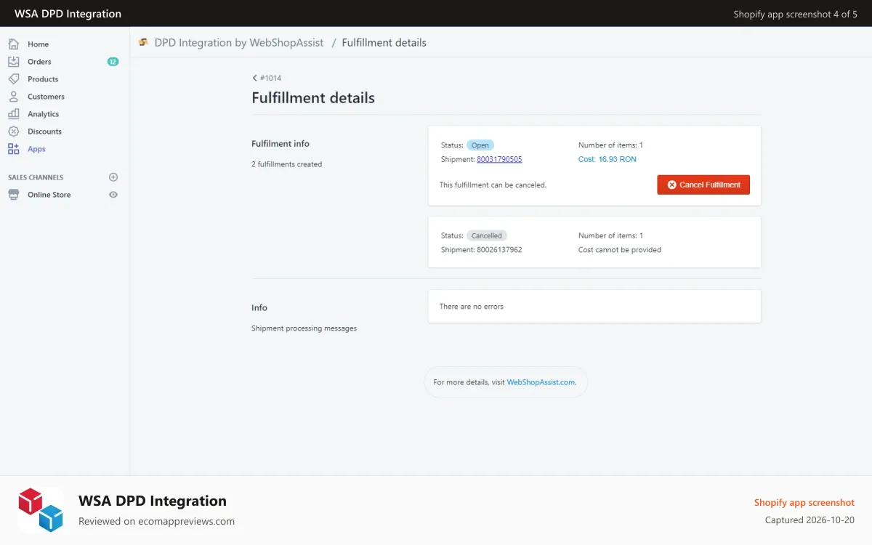Click the Orders count badge 12

point(113,62)
